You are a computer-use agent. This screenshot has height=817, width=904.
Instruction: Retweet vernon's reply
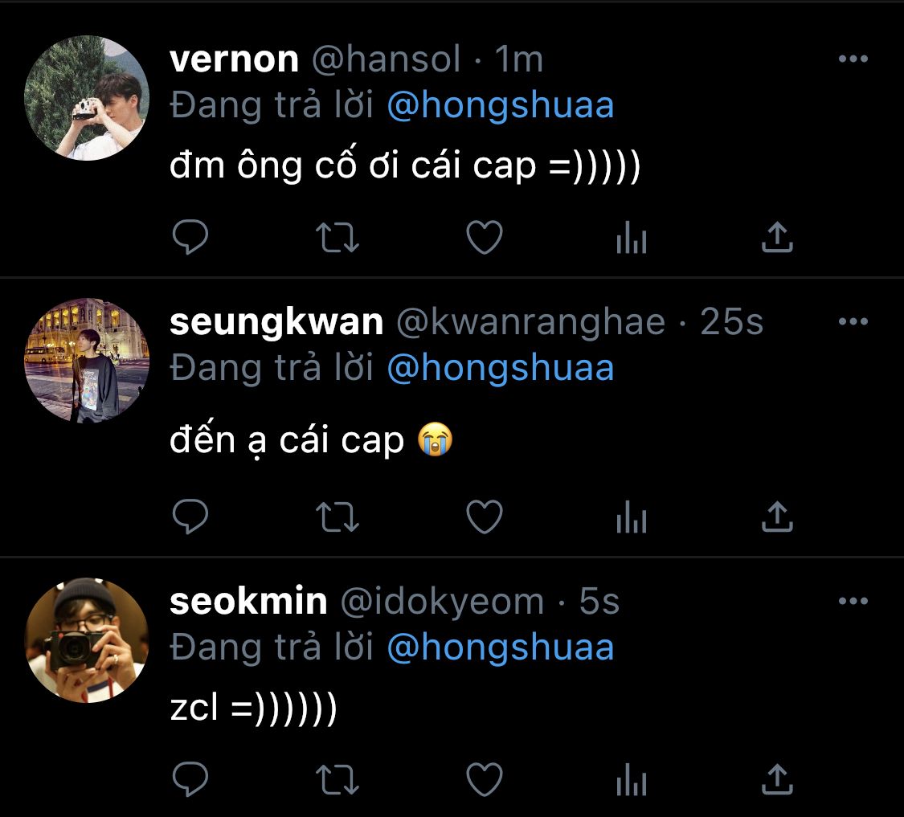coord(337,238)
